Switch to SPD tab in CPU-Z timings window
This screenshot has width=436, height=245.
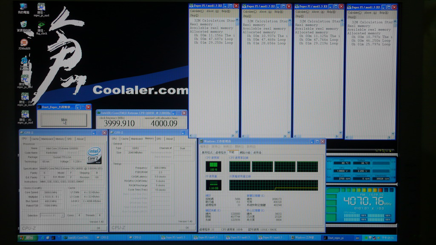(x=159, y=139)
